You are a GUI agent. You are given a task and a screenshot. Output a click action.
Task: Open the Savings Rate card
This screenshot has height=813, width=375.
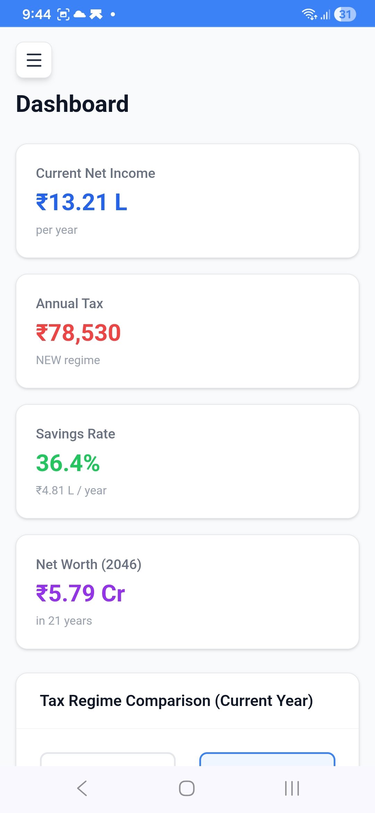(x=187, y=461)
